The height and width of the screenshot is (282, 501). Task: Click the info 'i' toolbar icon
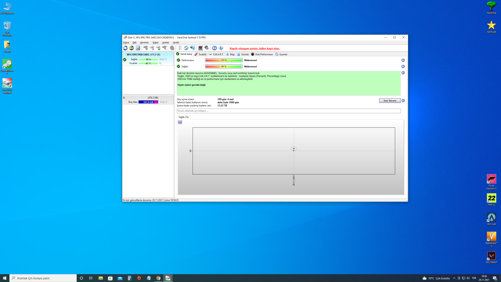coord(221,48)
